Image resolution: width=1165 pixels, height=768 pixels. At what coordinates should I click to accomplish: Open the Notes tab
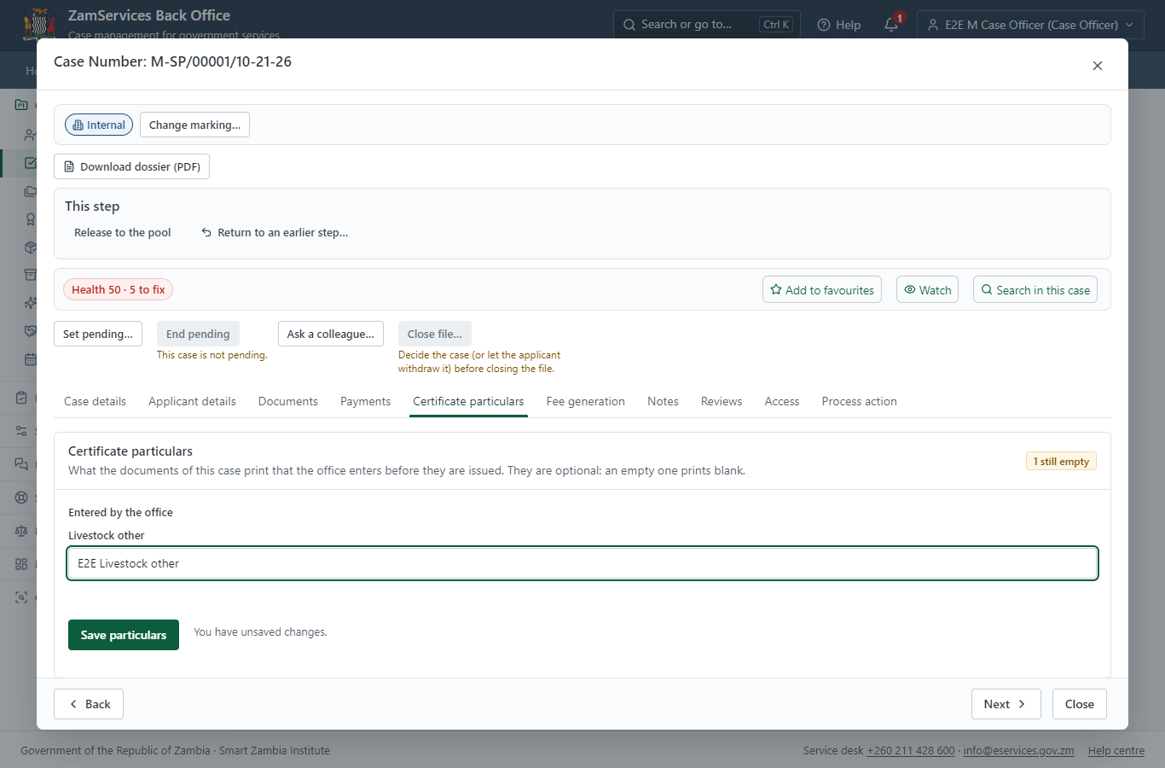[663, 401]
